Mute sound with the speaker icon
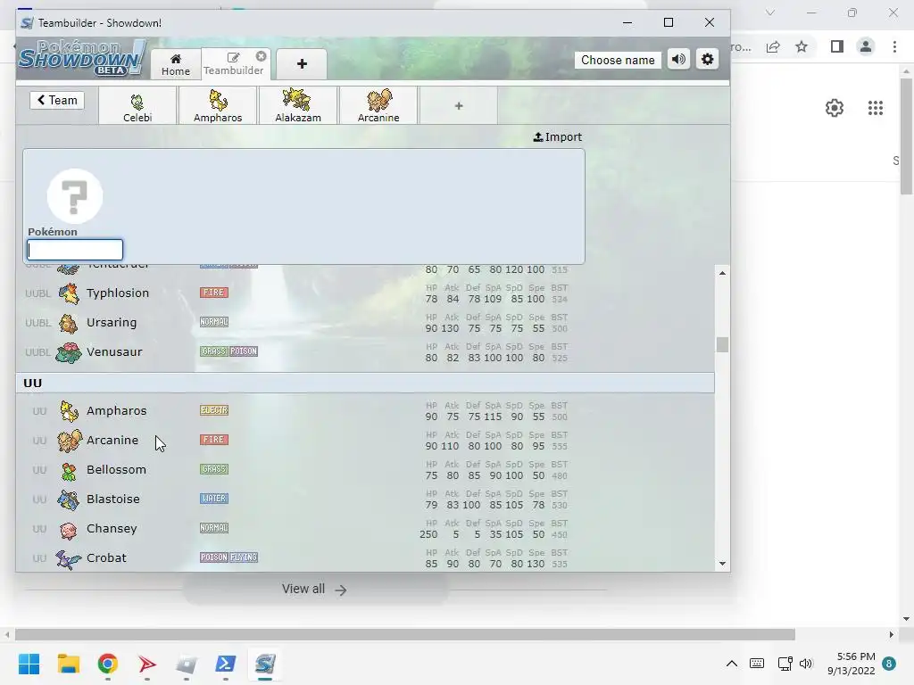The image size is (914, 685). [678, 60]
